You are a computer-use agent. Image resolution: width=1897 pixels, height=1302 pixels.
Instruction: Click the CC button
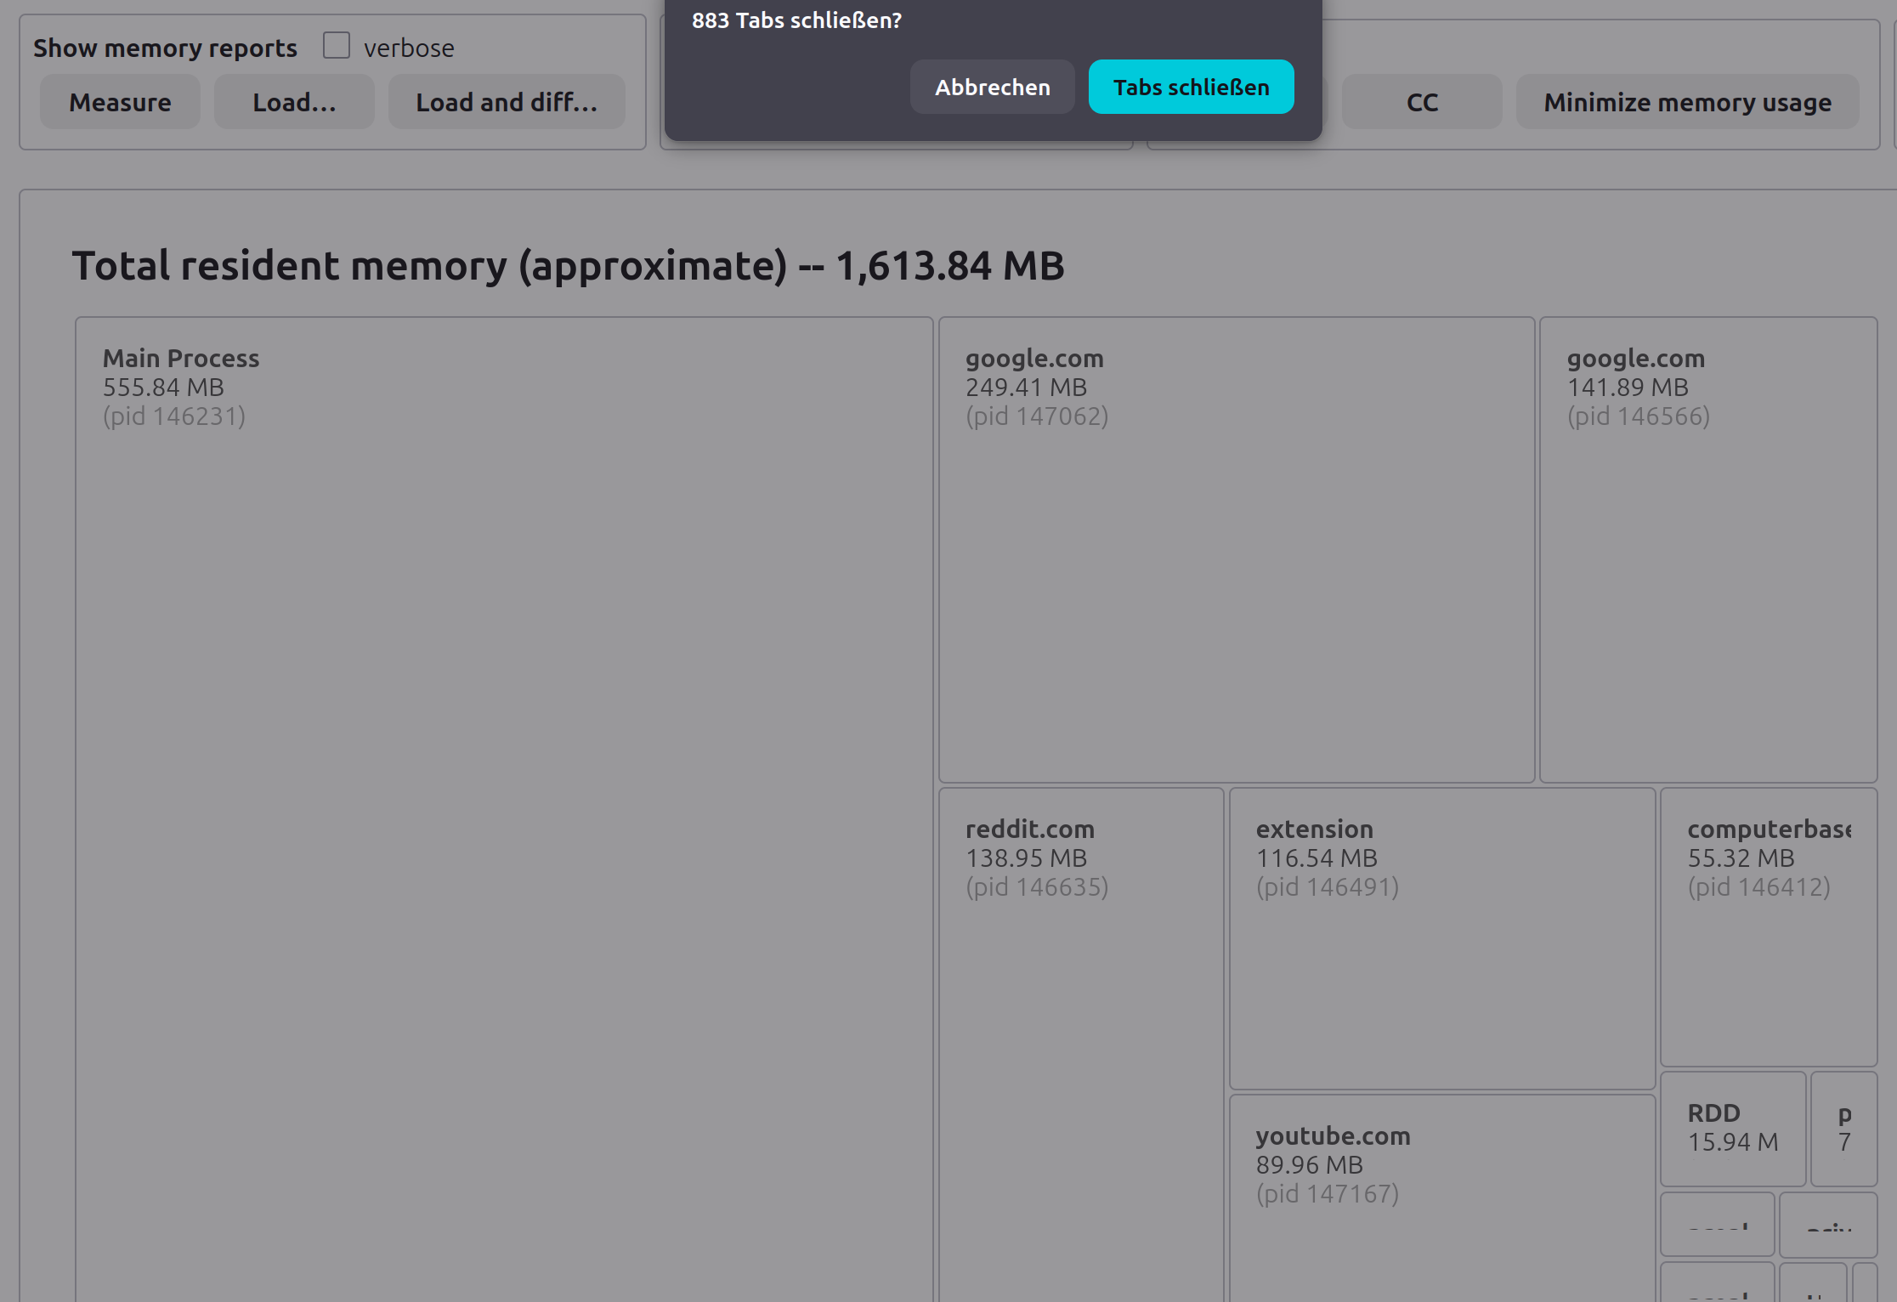click(1422, 102)
